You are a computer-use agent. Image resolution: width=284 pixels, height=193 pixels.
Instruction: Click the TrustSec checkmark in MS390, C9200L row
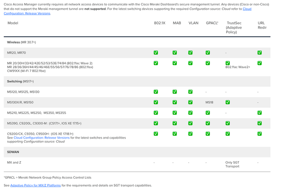[x=228, y=123]
